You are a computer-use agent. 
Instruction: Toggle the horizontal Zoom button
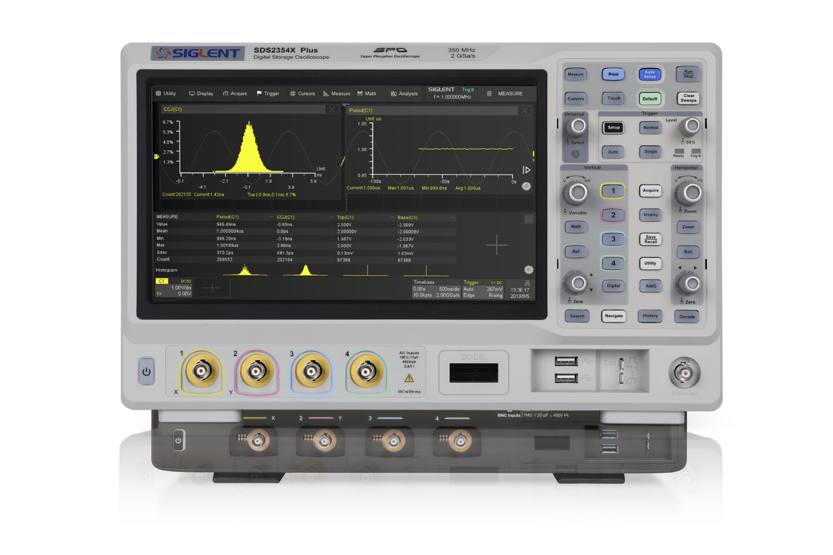(x=688, y=227)
